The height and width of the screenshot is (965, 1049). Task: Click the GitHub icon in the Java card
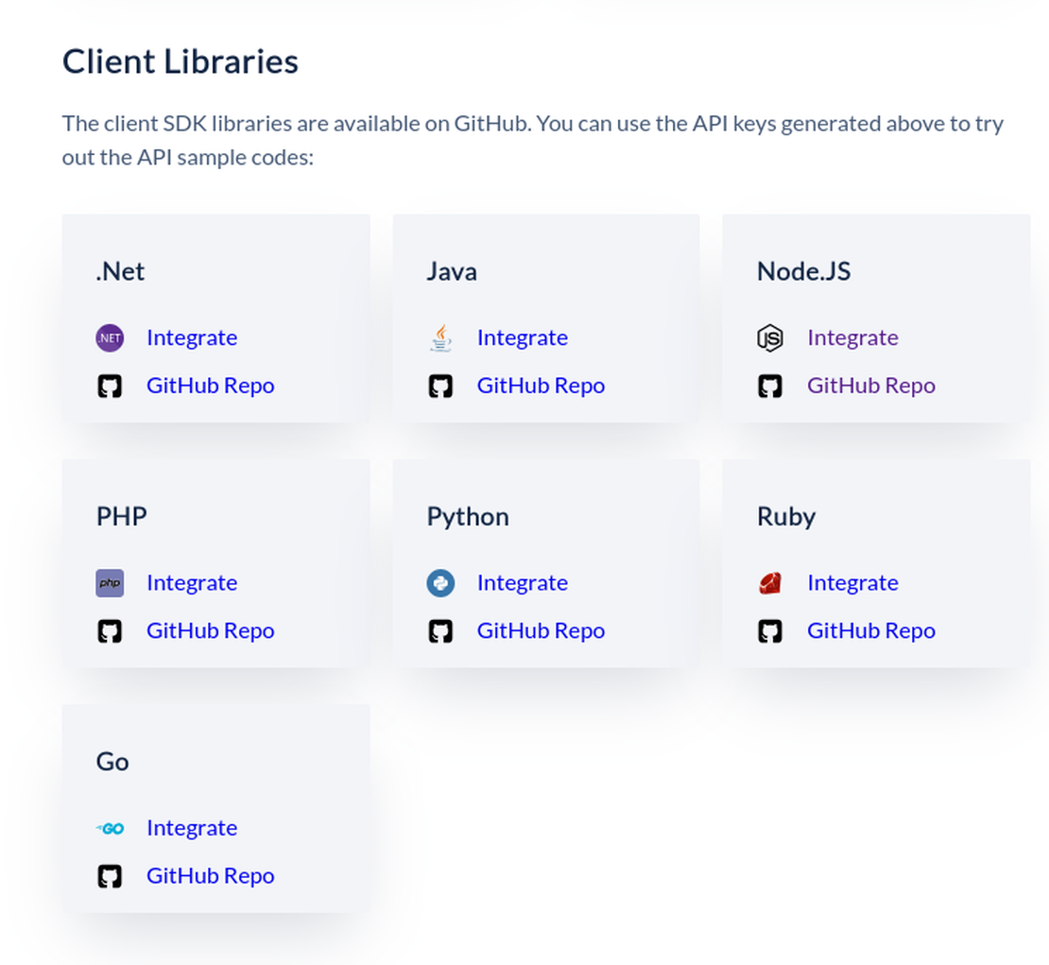pyautogui.click(x=440, y=387)
